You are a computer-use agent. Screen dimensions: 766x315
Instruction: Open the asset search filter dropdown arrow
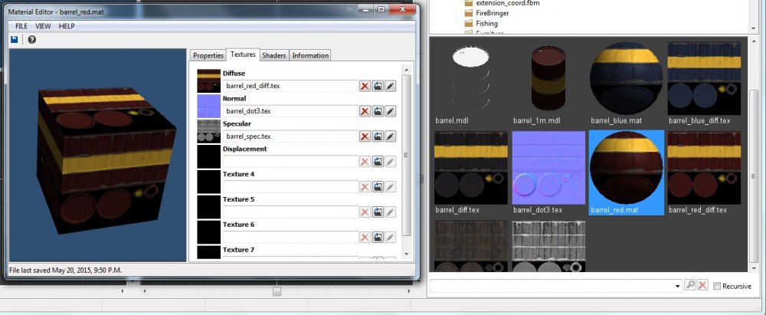(677, 286)
